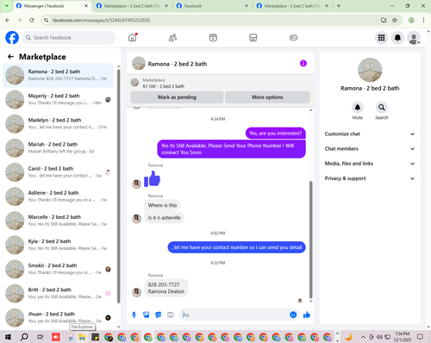Screen dimensions: 431x343
Task: Click the message input field
Action: (x=234, y=315)
